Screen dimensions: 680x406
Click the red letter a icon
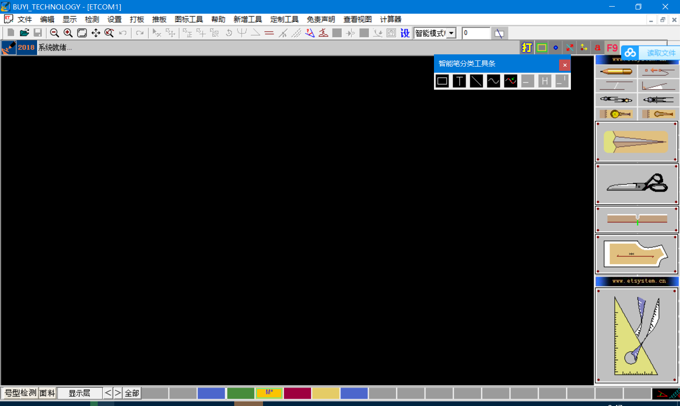598,47
